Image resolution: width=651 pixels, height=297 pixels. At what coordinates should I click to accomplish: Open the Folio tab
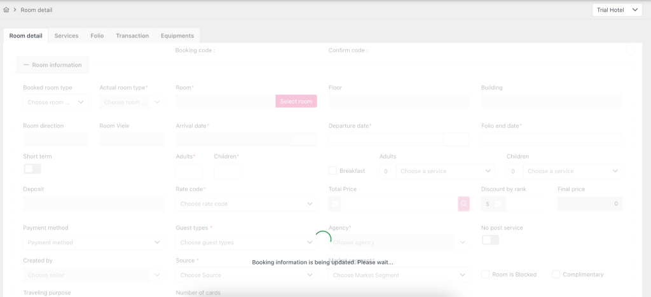coord(97,36)
